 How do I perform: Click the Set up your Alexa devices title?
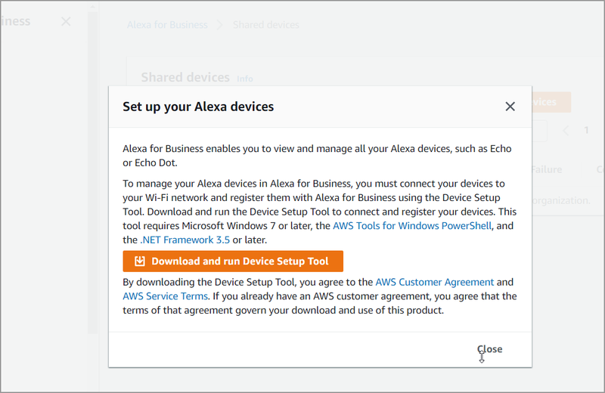click(198, 107)
